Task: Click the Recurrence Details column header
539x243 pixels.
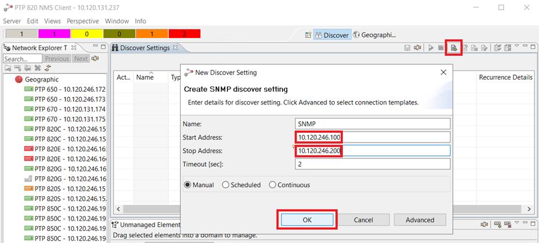Action: point(505,77)
